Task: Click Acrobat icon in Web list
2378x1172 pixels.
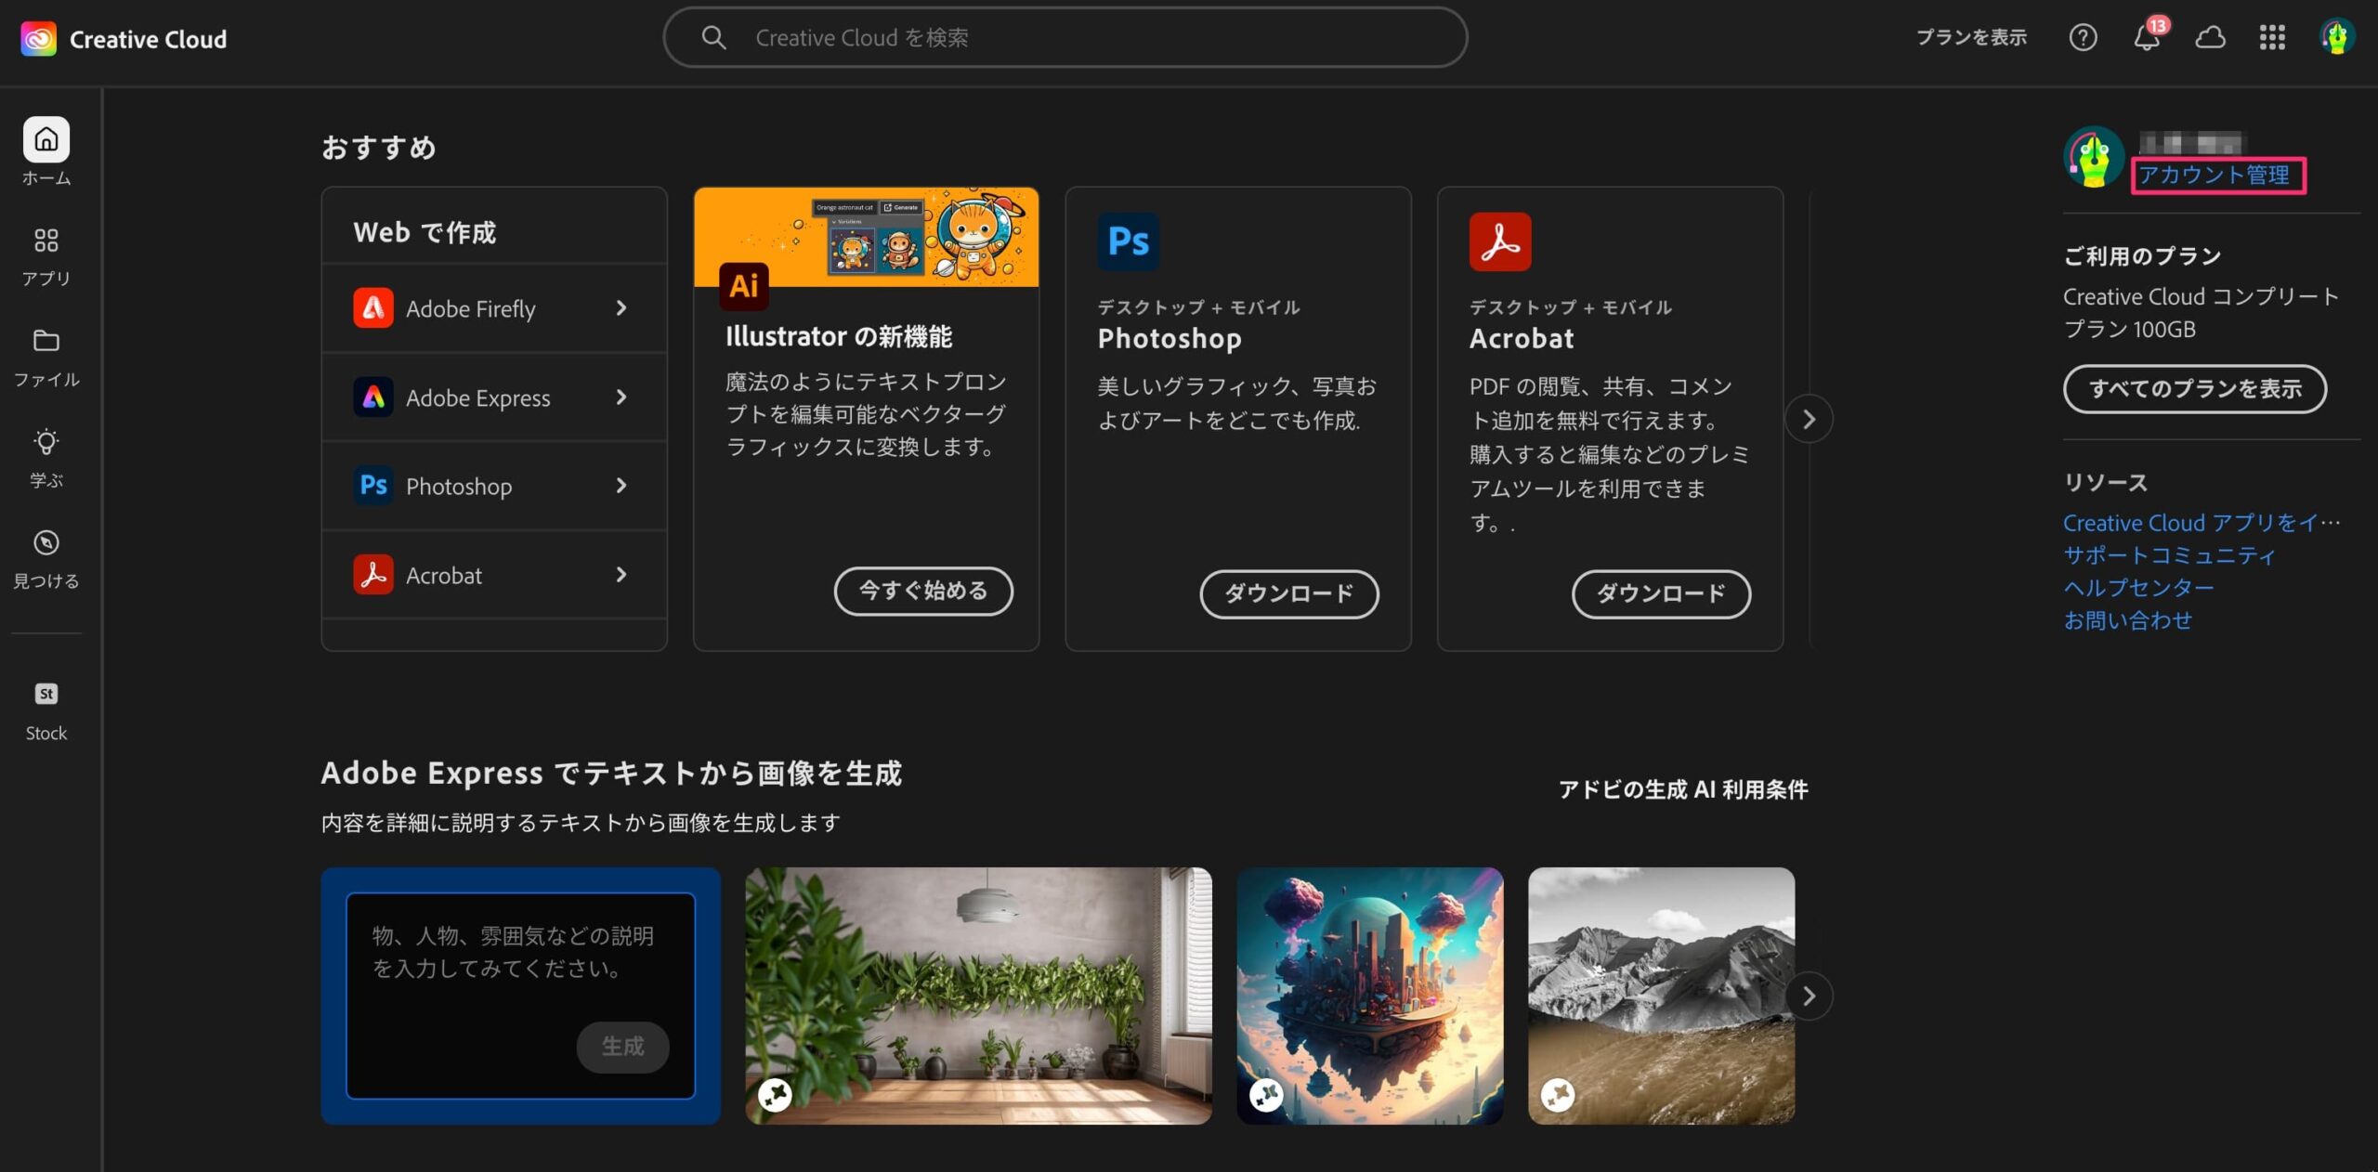Action: click(x=373, y=575)
